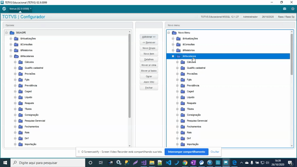
Task: Open Microsoft Edge from taskbar
Action: pyautogui.click(x=234, y=163)
